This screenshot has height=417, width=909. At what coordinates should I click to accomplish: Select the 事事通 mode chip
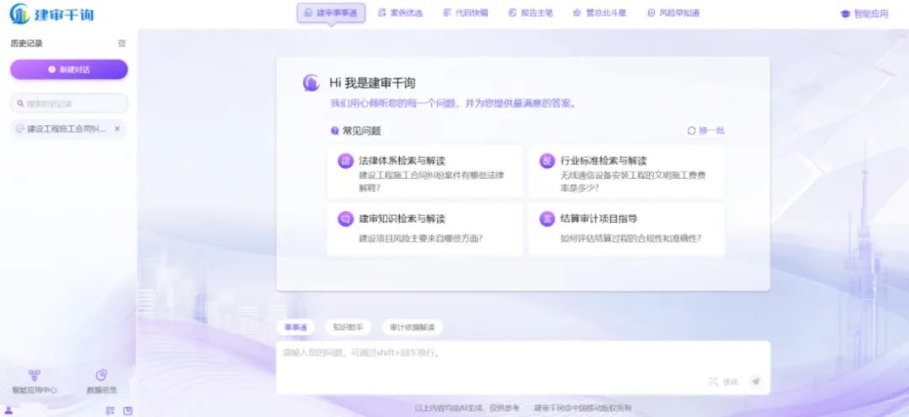pos(295,327)
